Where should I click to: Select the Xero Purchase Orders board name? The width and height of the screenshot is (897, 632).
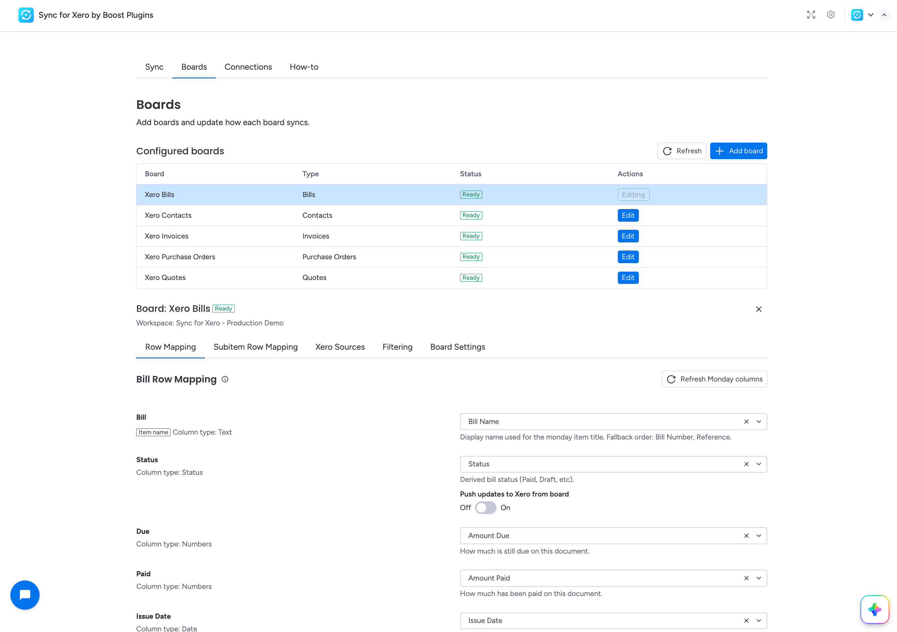click(x=180, y=257)
